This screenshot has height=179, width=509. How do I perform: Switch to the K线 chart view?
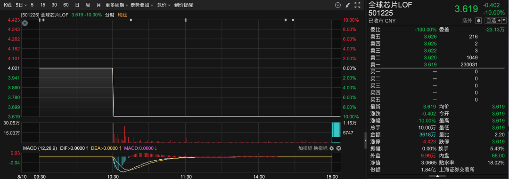point(8,5)
